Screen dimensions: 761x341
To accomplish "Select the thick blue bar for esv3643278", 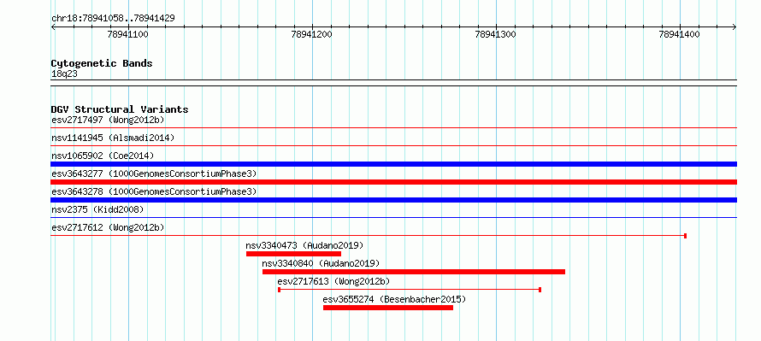I will coord(393,200).
